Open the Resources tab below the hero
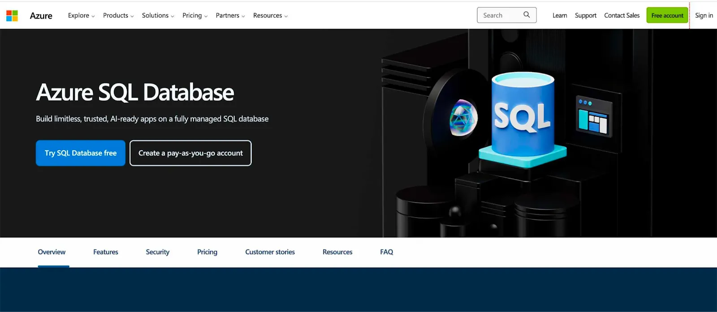Image resolution: width=717 pixels, height=312 pixels. click(337, 252)
